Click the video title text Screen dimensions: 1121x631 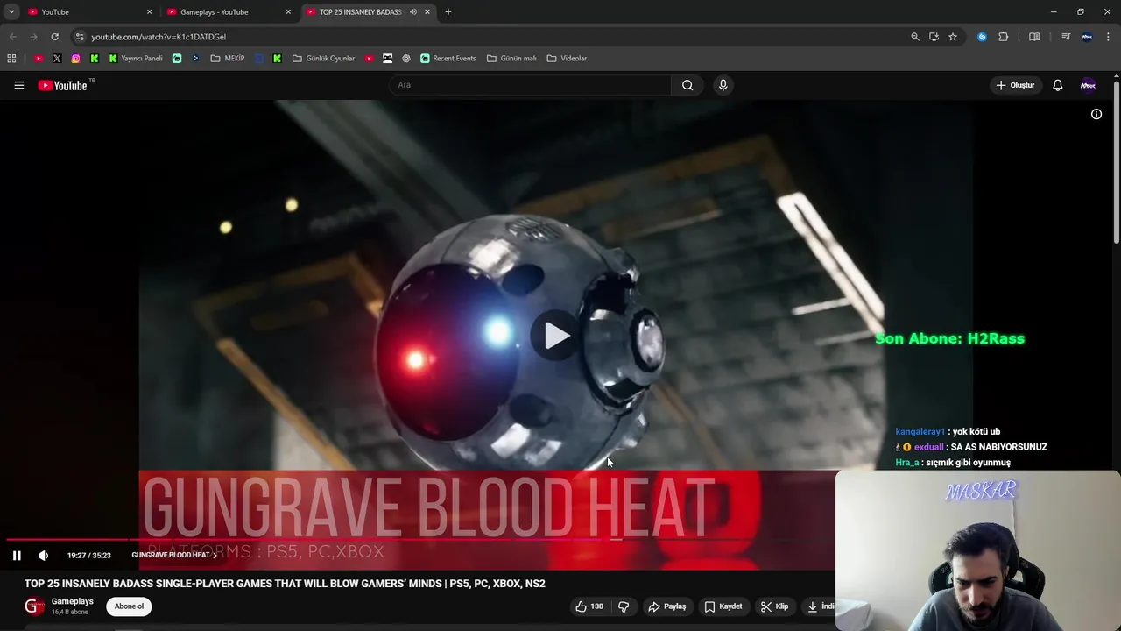click(285, 584)
